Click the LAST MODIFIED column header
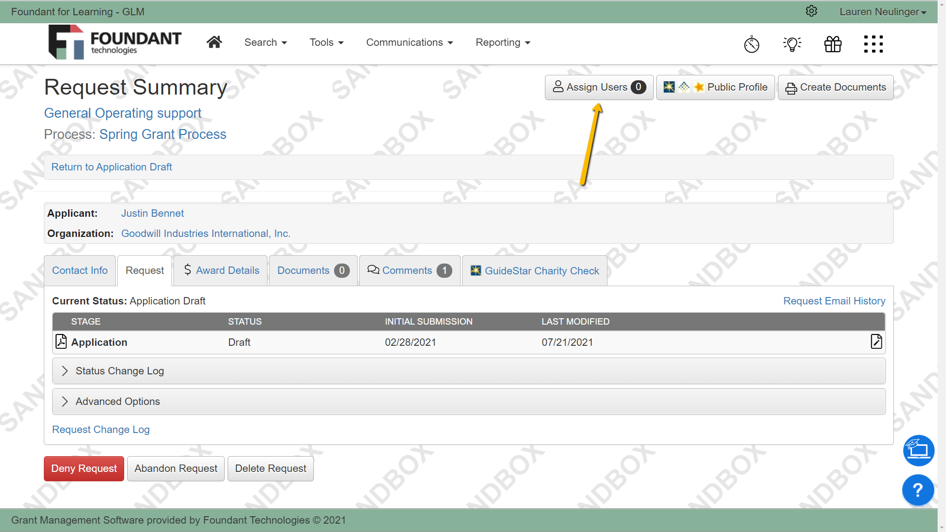Viewport: 946px width, 532px height. pos(575,322)
